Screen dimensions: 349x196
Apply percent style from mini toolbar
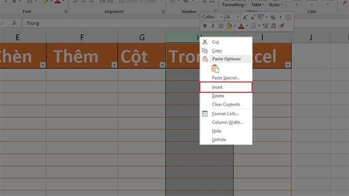point(273,17)
